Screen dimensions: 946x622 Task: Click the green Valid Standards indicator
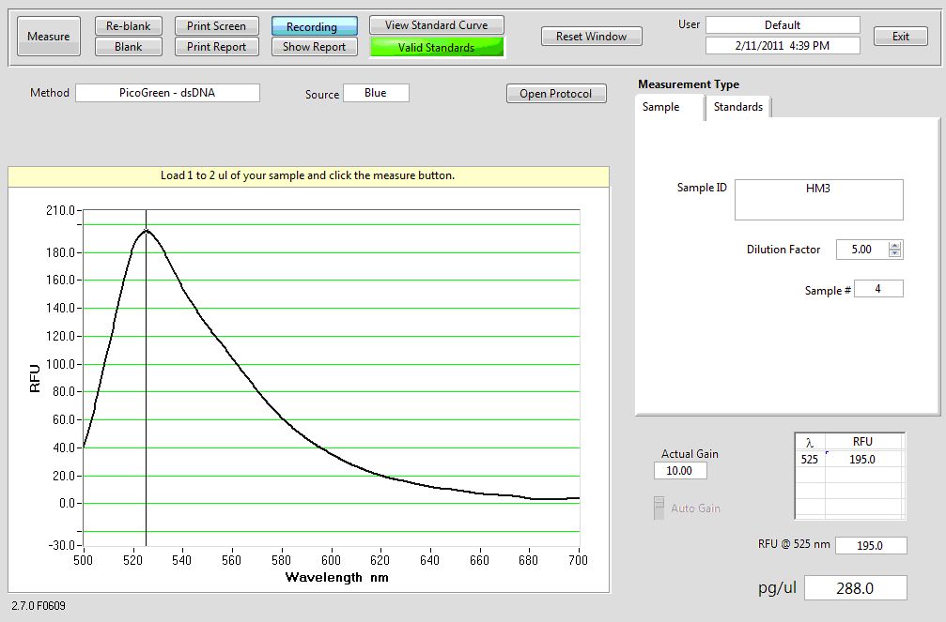coord(436,47)
